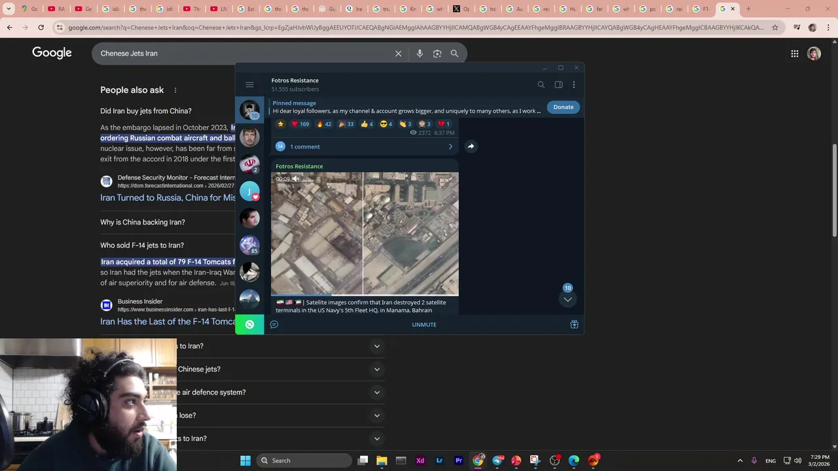Open the Google account profile picture

(x=814, y=54)
